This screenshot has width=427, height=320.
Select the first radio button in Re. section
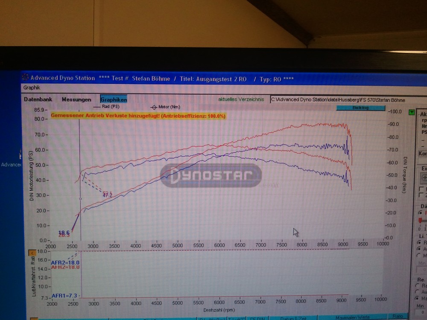[x=417, y=285]
